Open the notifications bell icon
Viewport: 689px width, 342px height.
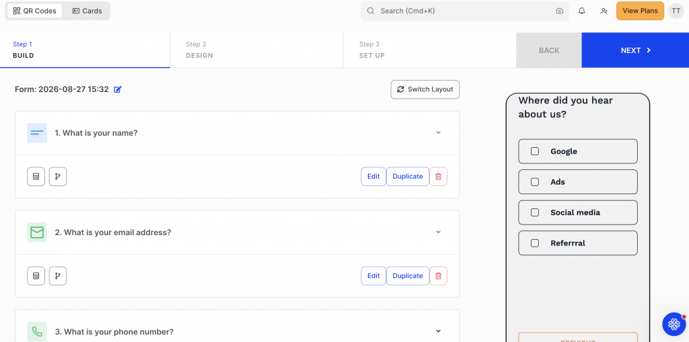582,11
